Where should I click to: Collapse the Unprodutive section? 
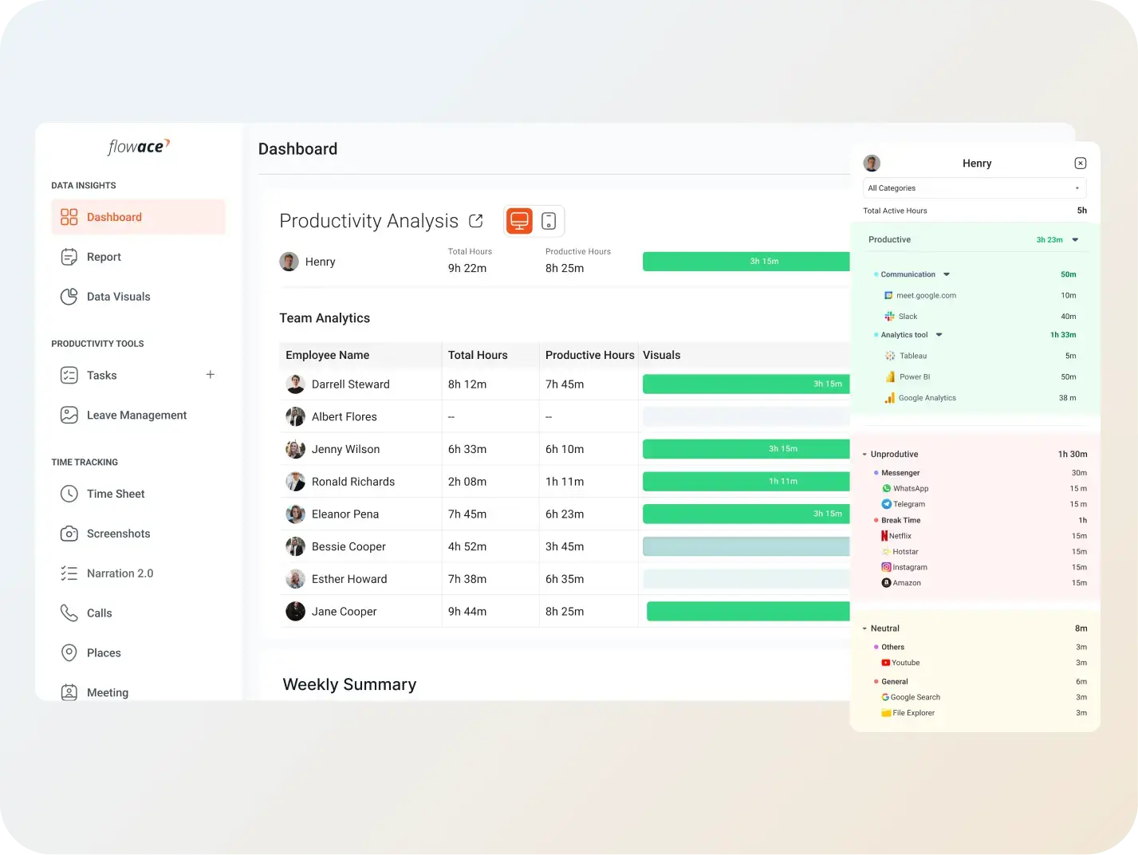(x=864, y=455)
